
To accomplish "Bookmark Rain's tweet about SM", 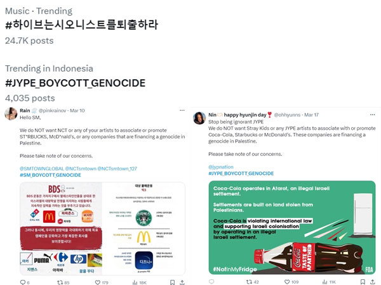I will tap(172, 282).
